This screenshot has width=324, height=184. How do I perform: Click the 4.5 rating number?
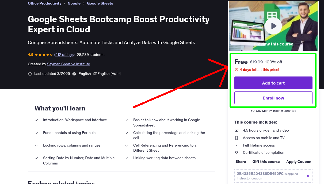pyautogui.click(x=31, y=55)
